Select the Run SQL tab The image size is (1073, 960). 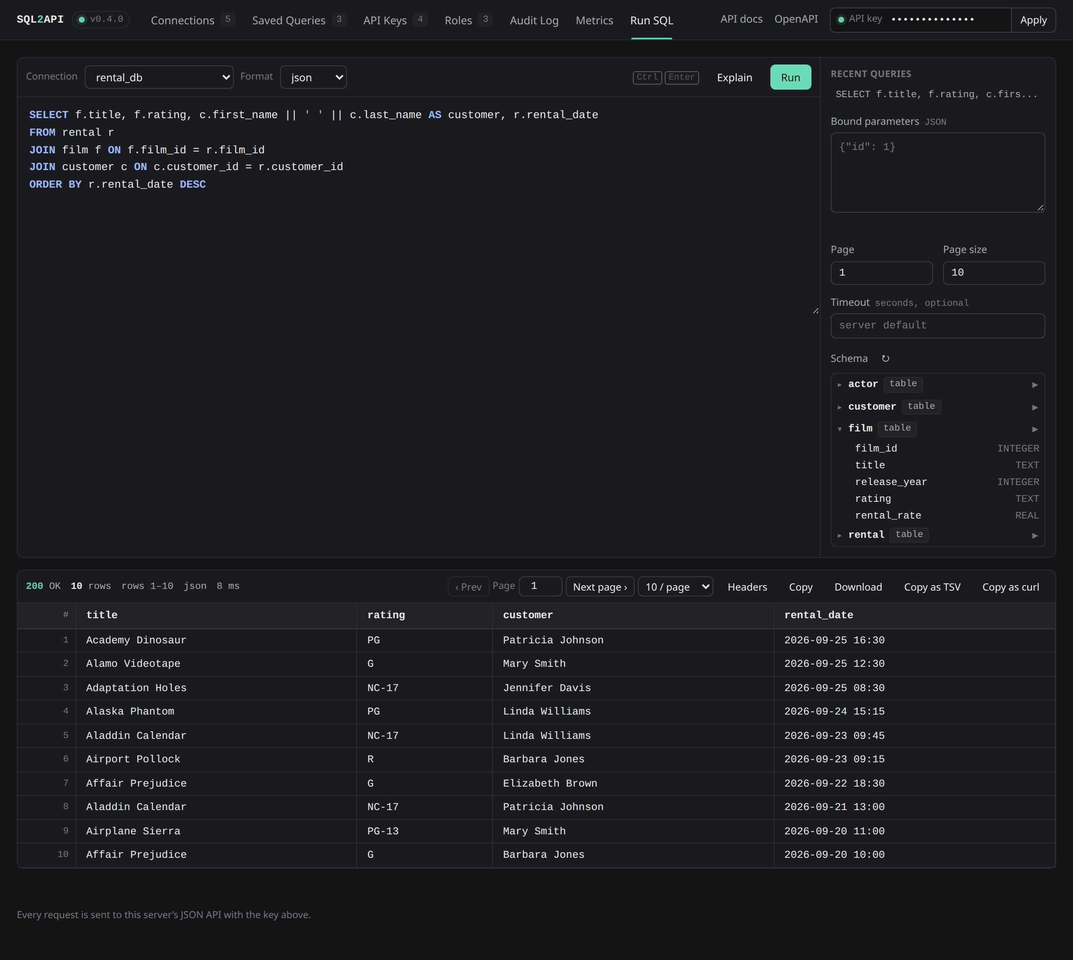[x=651, y=20]
